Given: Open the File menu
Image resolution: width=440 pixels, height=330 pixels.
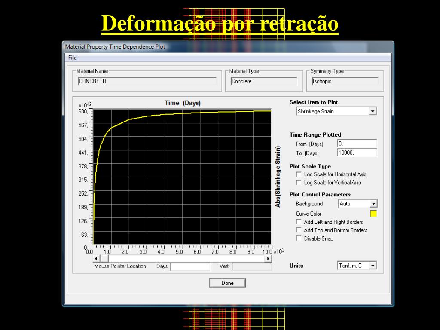Looking at the screenshot, I should pyautogui.click(x=72, y=58).
